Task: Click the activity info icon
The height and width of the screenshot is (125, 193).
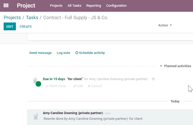Action: pos(153,79)
